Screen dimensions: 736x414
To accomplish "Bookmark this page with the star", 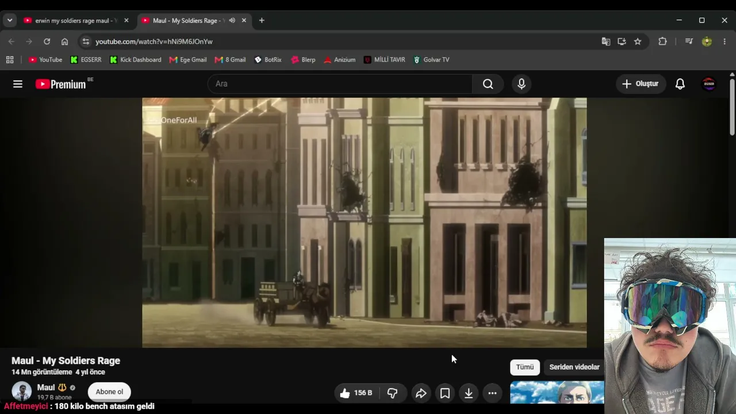I will point(638,41).
